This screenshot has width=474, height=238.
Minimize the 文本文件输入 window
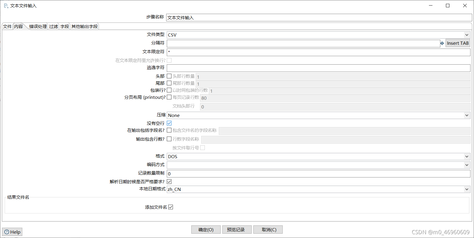431,6
